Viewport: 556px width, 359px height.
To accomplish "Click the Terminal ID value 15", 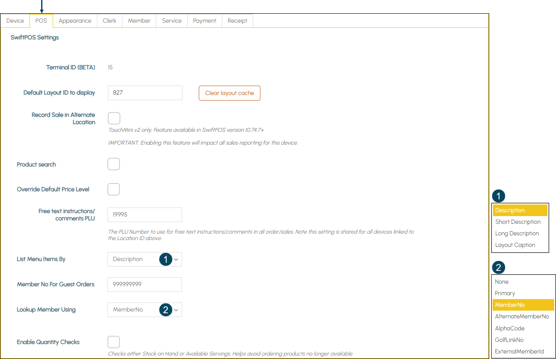I will 111,68.
